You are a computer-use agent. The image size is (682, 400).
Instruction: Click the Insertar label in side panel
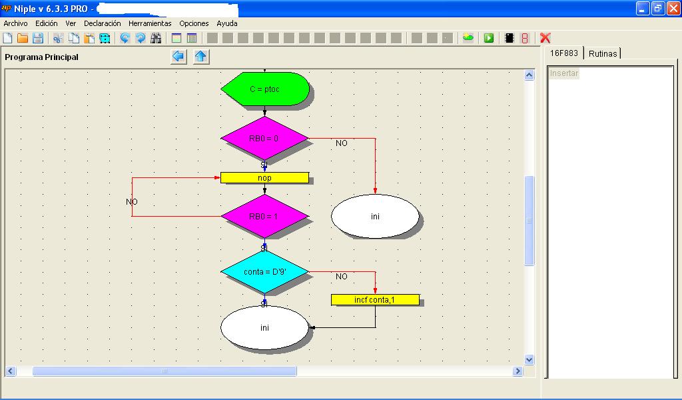click(x=563, y=73)
